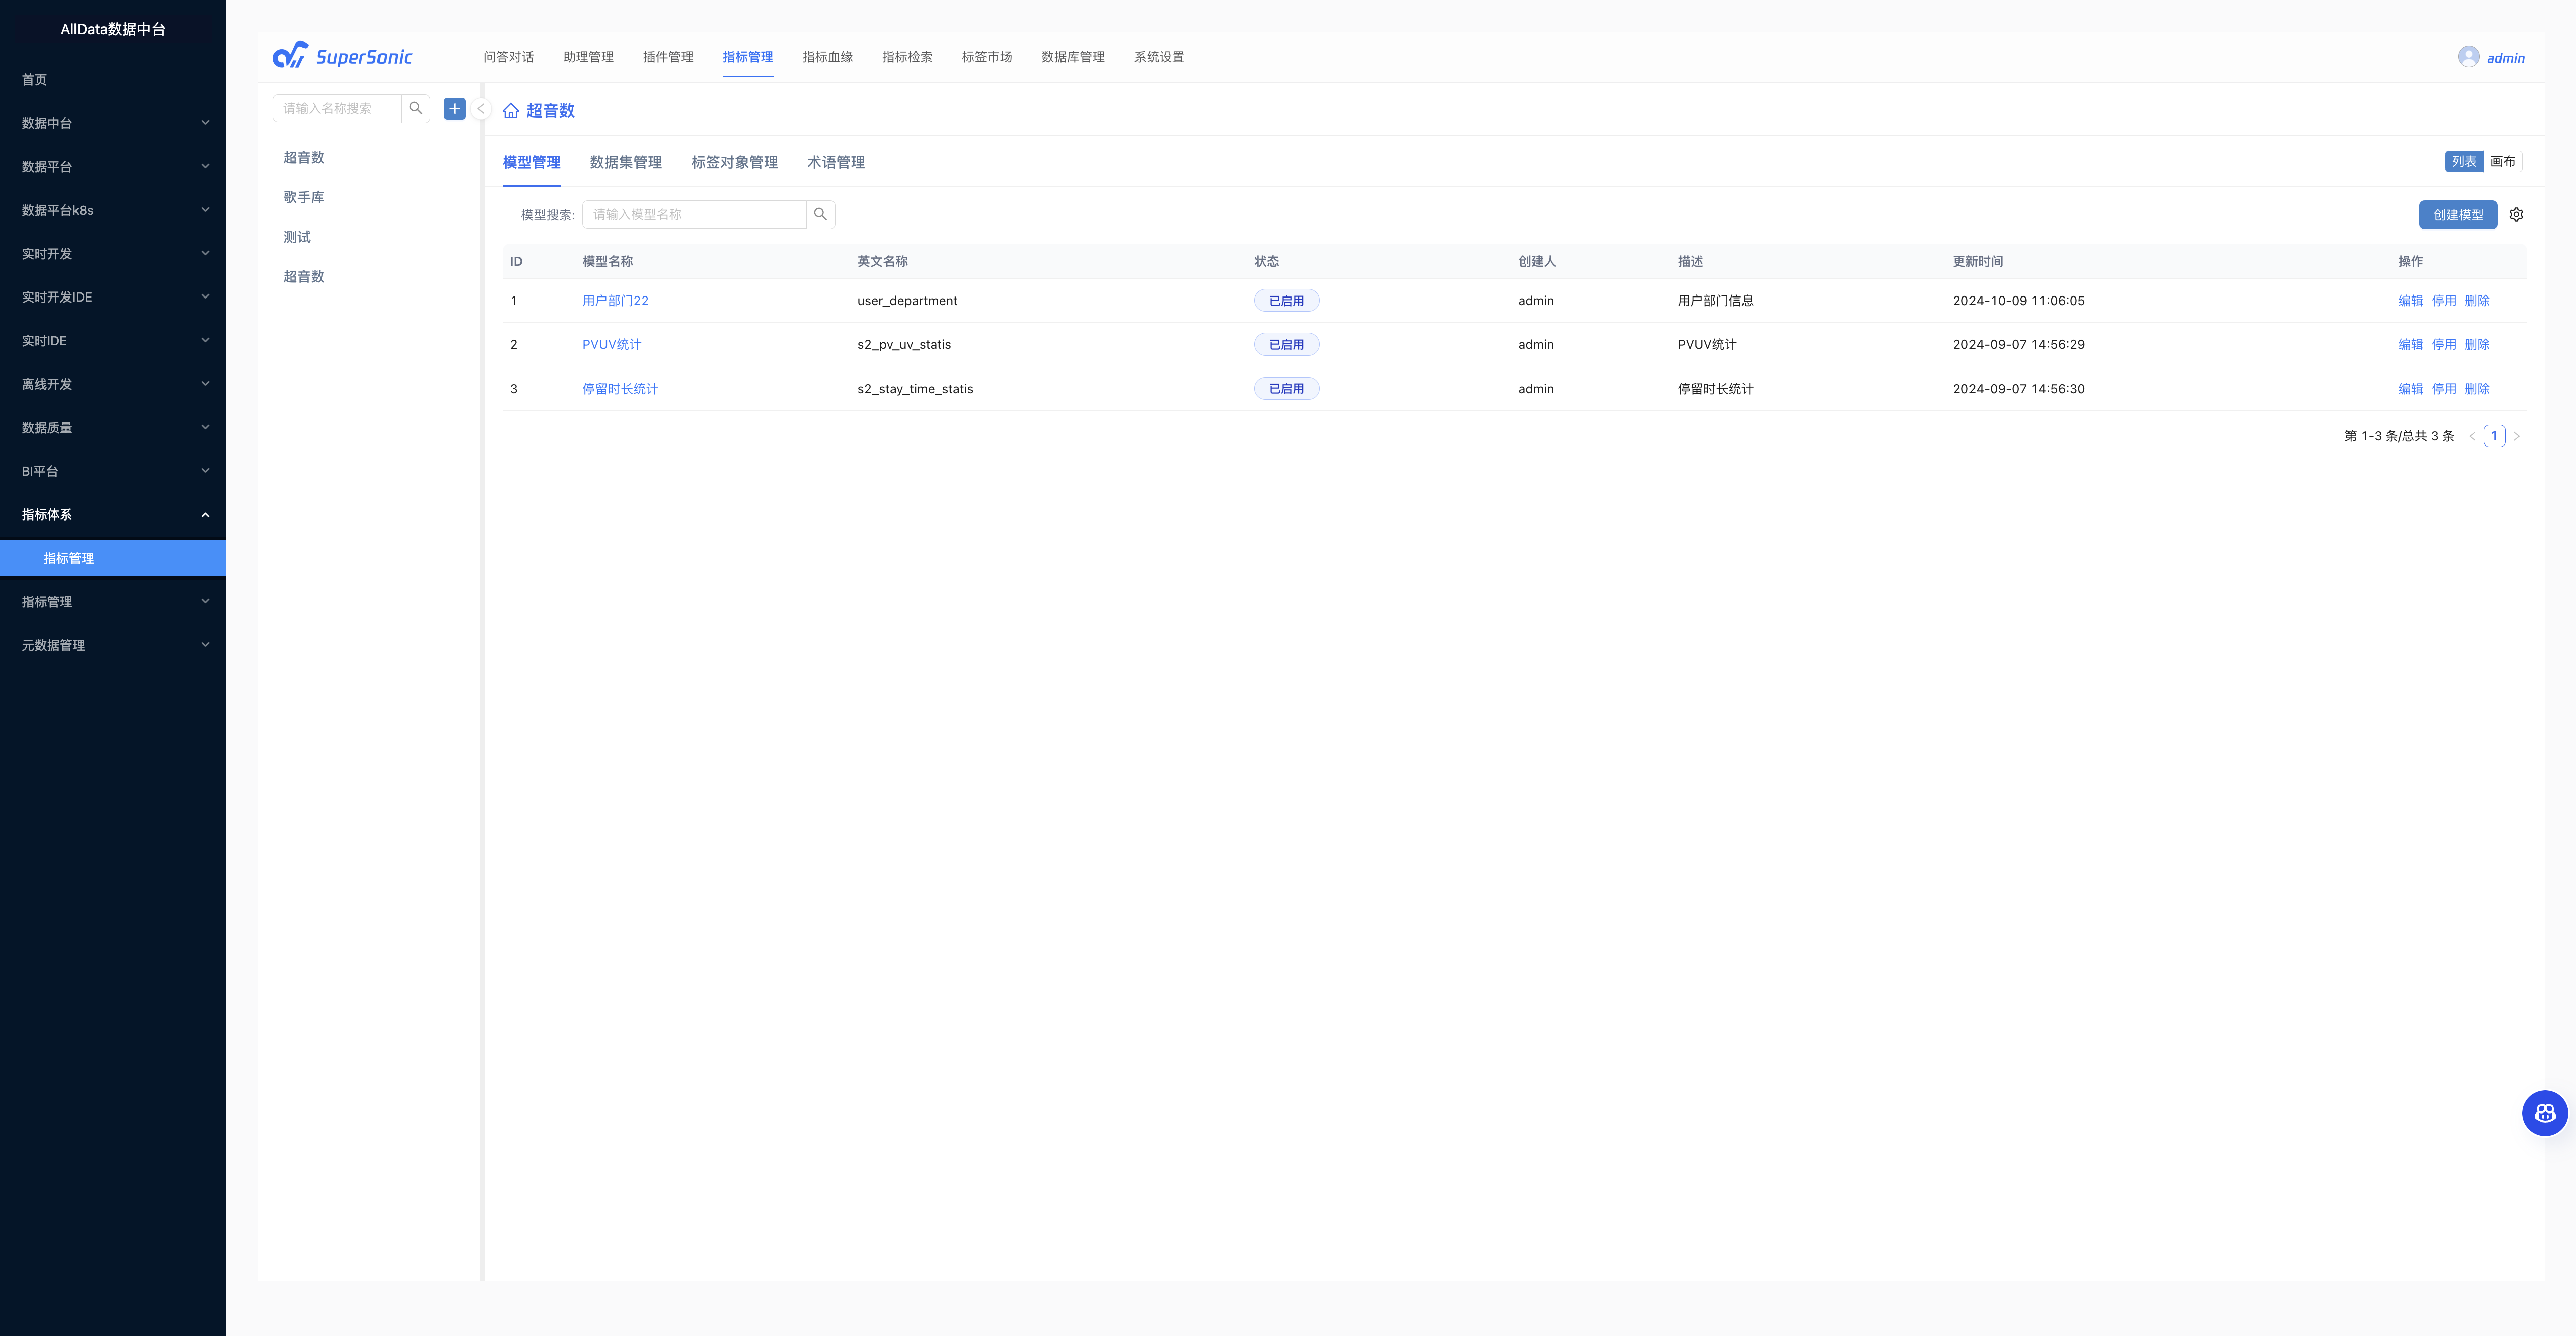Expand the 离线开发 sidebar menu
Image resolution: width=2576 pixels, height=1336 pixels.
pos(113,384)
